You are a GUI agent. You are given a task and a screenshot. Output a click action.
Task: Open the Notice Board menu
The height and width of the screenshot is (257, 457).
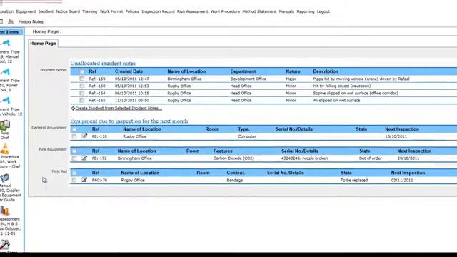click(x=68, y=11)
